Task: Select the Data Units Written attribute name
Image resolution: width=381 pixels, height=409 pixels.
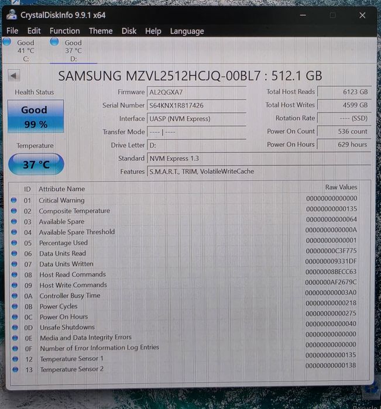Action: tap(66, 264)
